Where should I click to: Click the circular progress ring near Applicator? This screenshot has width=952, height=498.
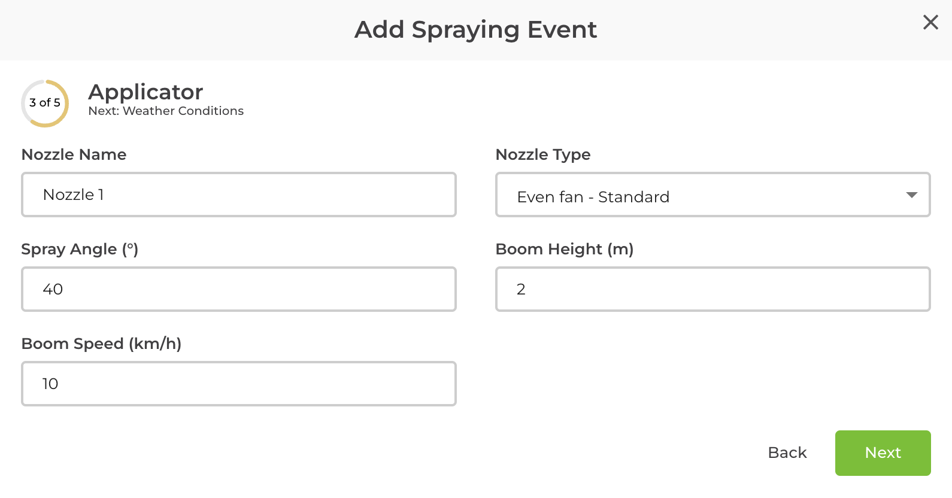tap(45, 103)
